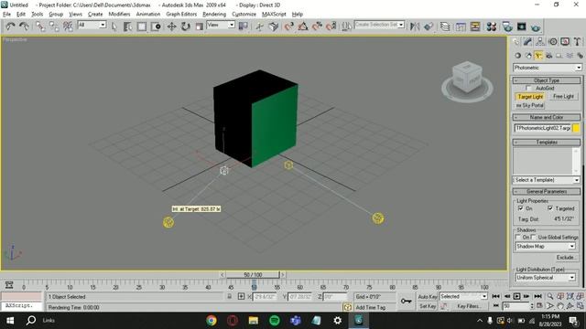586x329 pixels.
Task: Click the Redo arrow icon
Action: (25, 27)
